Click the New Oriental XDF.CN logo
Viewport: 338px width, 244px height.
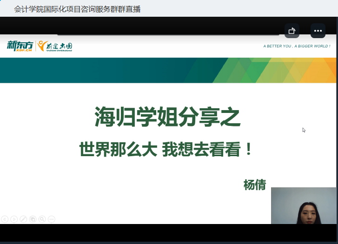coord(20,46)
